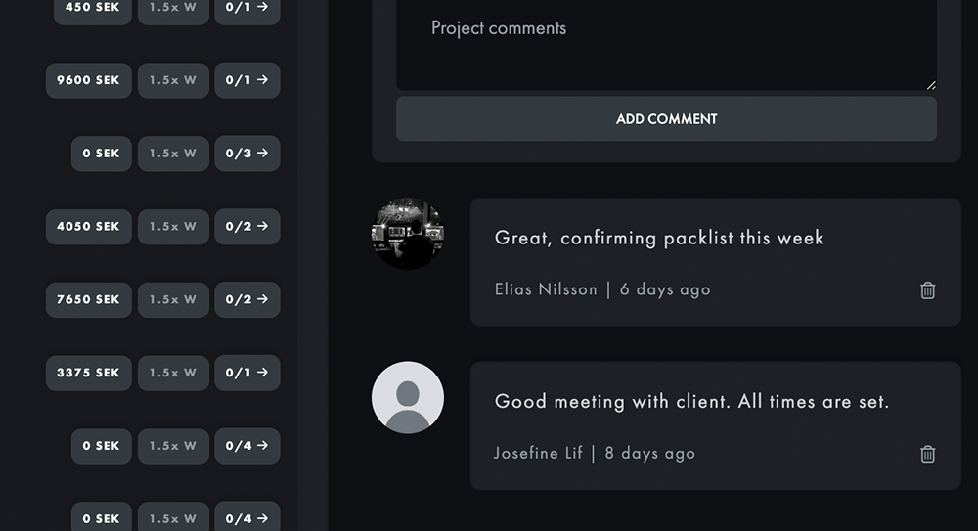Select the 7650 SEK price badge
Image resolution: width=978 pixels, height=531 pixels.
(x=88, y=299)
